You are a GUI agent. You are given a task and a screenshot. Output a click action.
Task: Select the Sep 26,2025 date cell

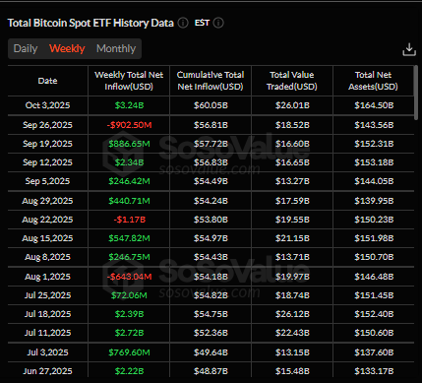click(x=48, y=125)
